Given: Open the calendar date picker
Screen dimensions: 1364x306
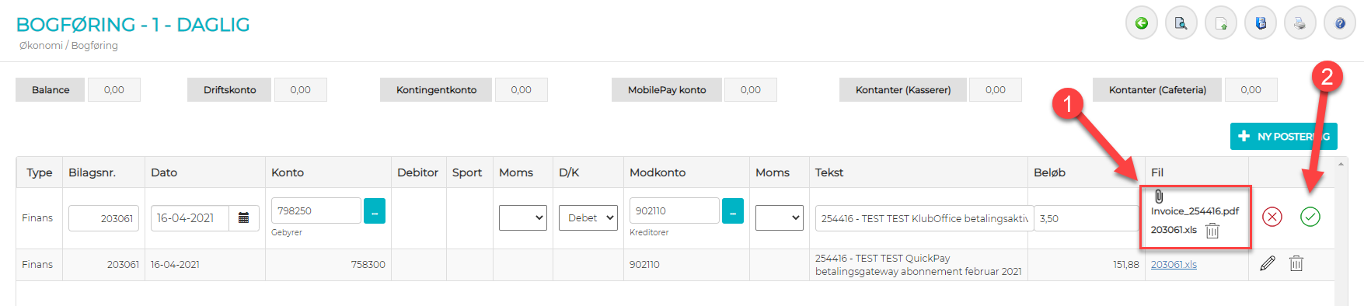Looking at the screenshot, I should (243, 218).
